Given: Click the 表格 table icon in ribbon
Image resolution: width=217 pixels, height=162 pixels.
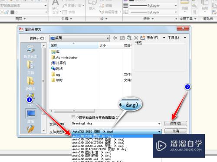Looking at the screenshot, I should [65, 12].
